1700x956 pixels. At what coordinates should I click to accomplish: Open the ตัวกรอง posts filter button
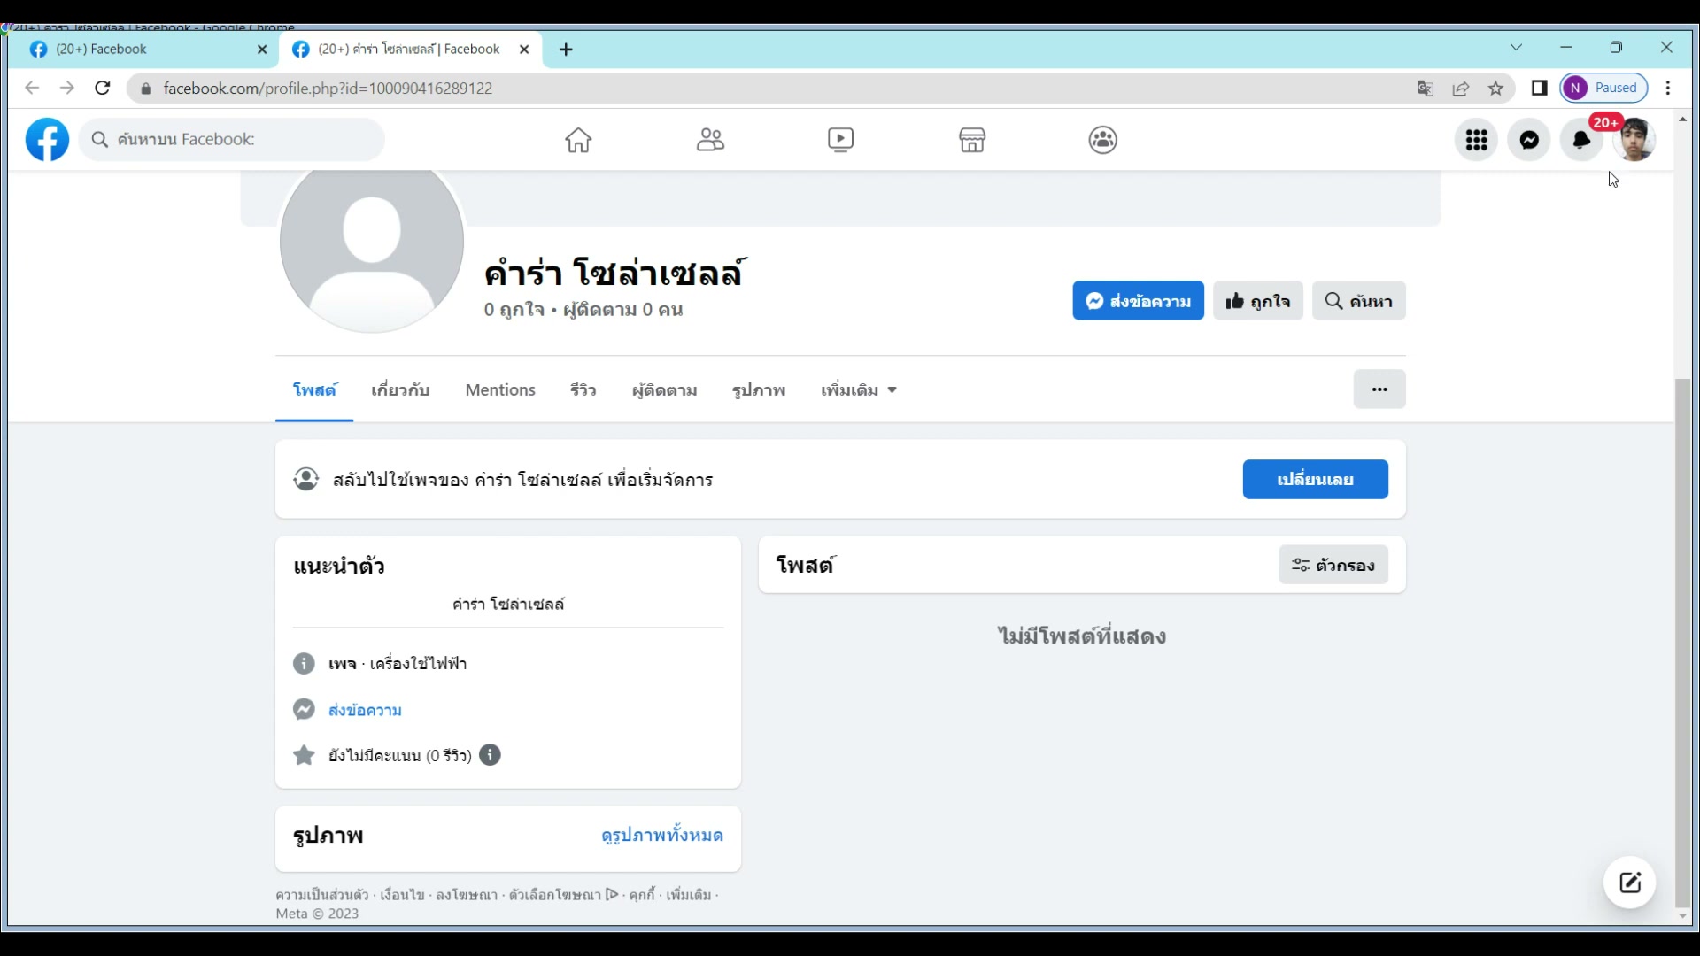click(x=1333, y=565)
